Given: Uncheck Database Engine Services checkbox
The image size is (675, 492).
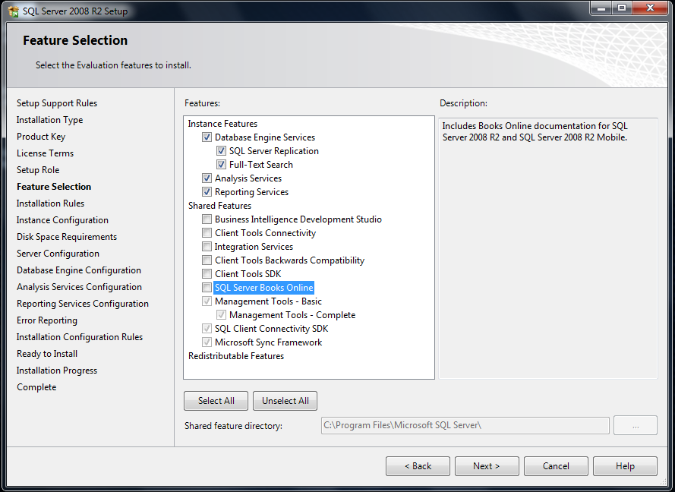Looking at the screenshot, I should pos(207,137).
